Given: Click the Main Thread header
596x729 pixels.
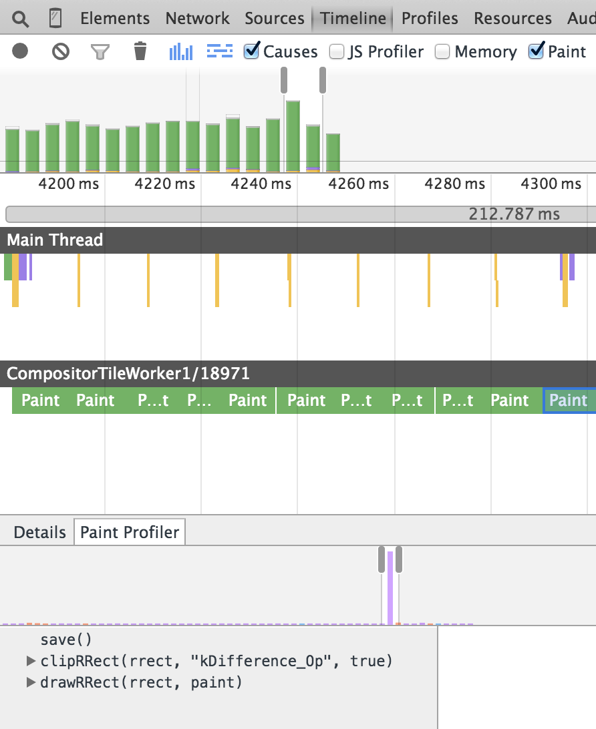Looking at the screenshot, I should (x=298, y=240).
